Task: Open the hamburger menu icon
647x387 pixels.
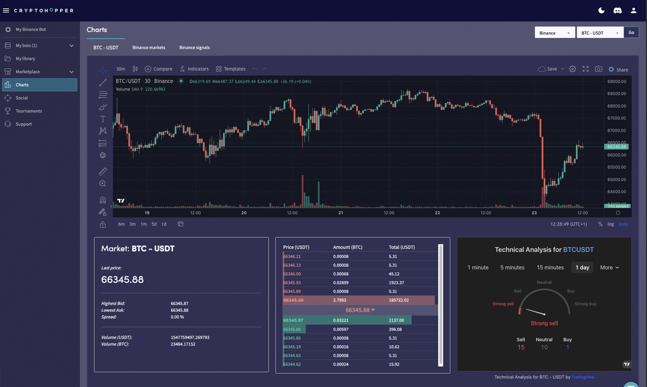Action: pos(6,10)
